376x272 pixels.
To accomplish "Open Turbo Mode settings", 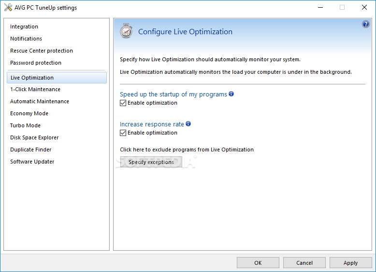I will pyautogui.click(x=25, y=125).
